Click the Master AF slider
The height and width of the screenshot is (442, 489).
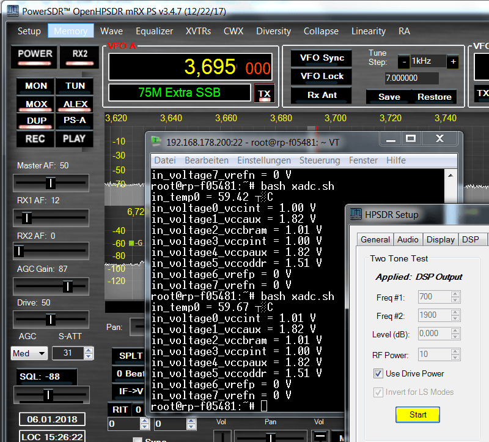pyautogui.click(x=51, y=183)
